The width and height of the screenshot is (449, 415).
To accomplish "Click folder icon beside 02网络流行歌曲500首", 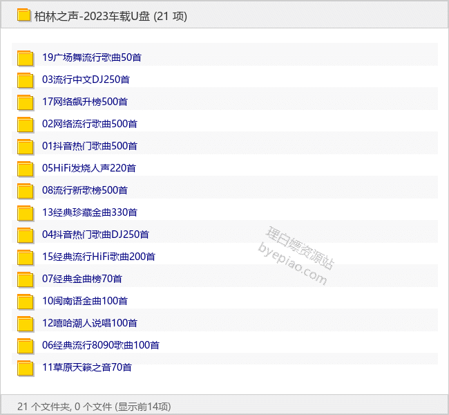I will point(26,124).
